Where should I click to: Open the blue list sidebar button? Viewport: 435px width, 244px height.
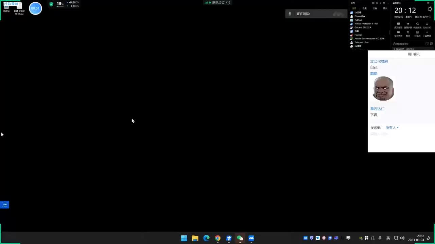click(4, 205)
